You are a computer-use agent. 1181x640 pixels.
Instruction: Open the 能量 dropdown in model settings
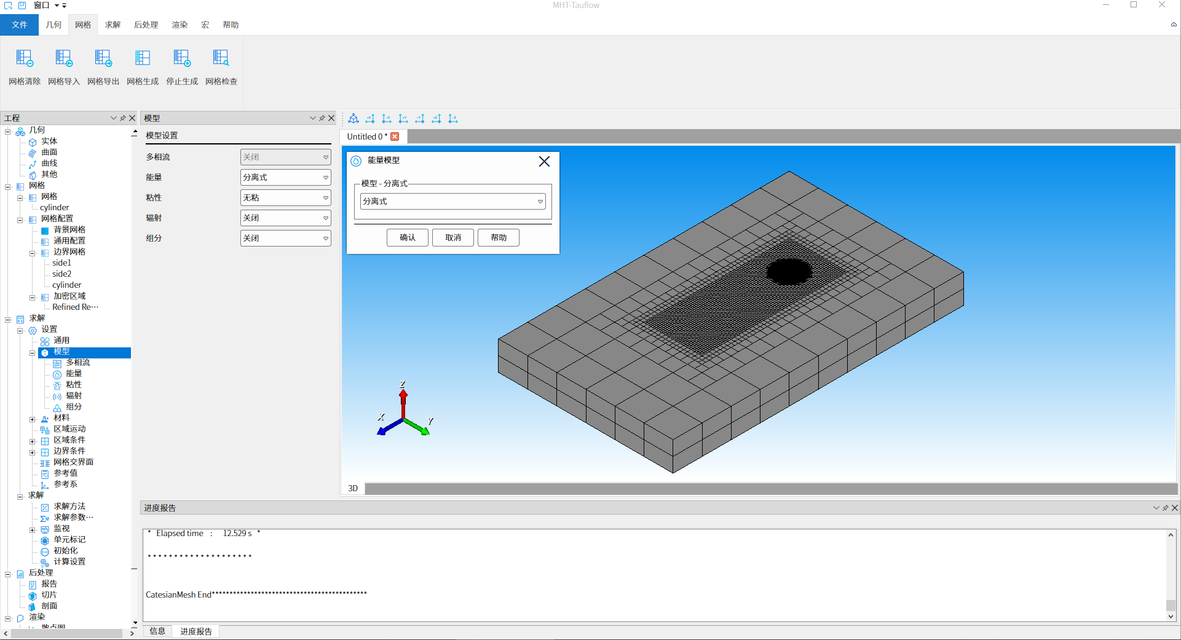(285, 178)
